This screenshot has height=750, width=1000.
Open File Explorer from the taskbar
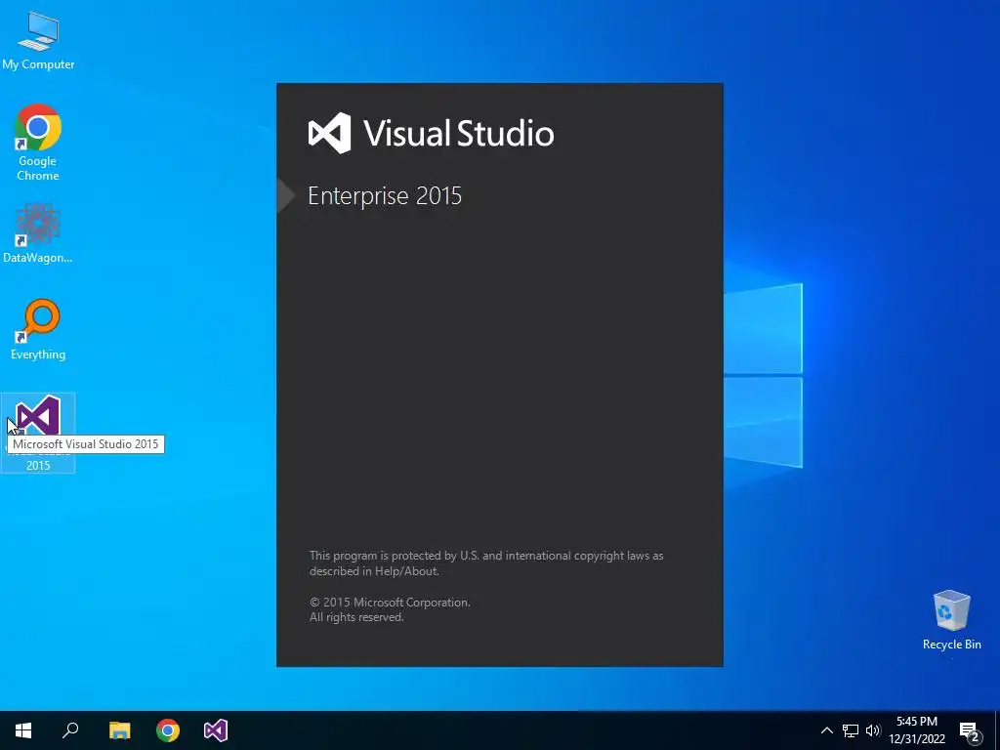(x=119, y=730)
